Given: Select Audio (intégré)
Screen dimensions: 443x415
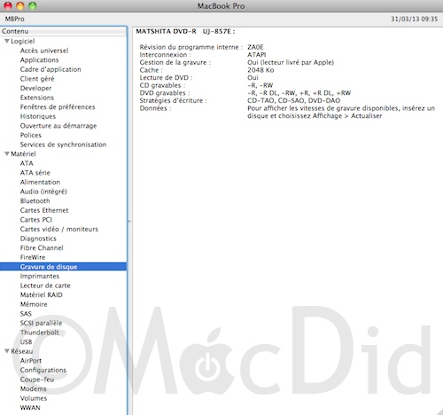Looking at the screenshot, I should 43,192.
